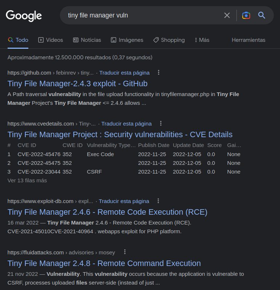Click the magnifying glass search button
280x290 pixels.
(x=261, y=15)
